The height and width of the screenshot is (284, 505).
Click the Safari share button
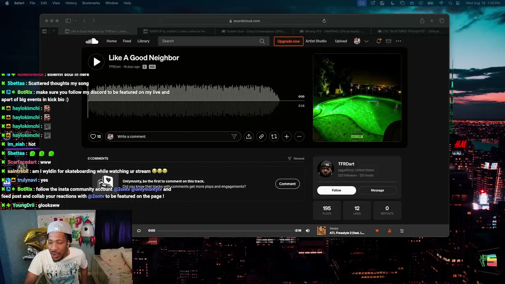point(422,21)
